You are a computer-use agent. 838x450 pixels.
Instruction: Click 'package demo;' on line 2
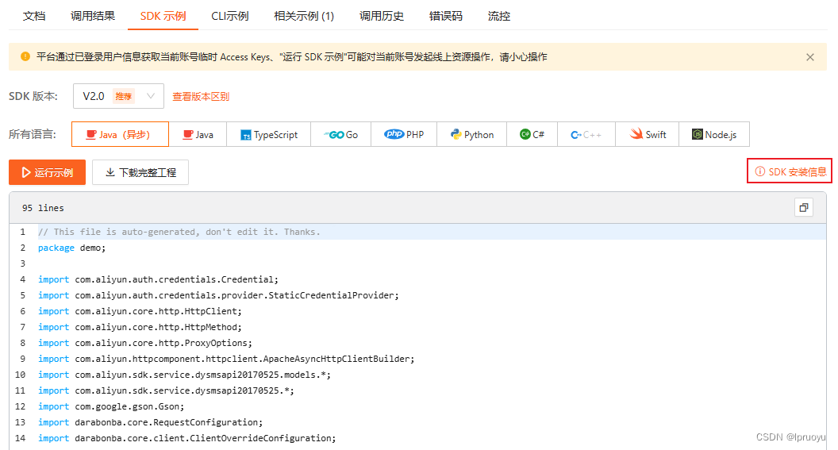72,248
